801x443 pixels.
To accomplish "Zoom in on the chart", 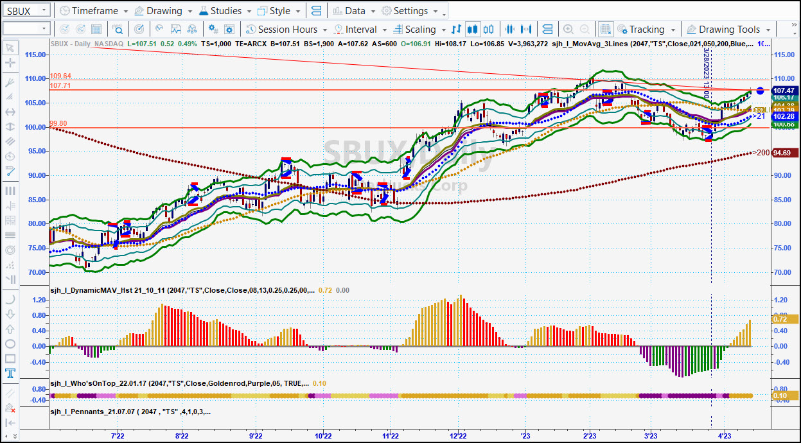I will (x=568, y=29).
